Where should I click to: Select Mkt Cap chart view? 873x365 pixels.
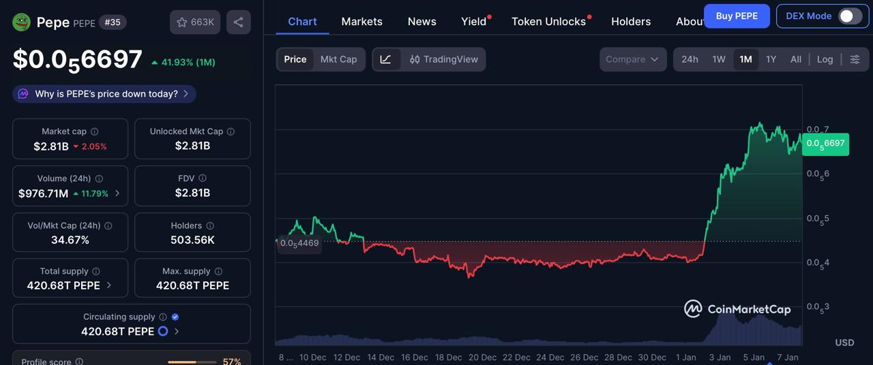pos(339,59)
